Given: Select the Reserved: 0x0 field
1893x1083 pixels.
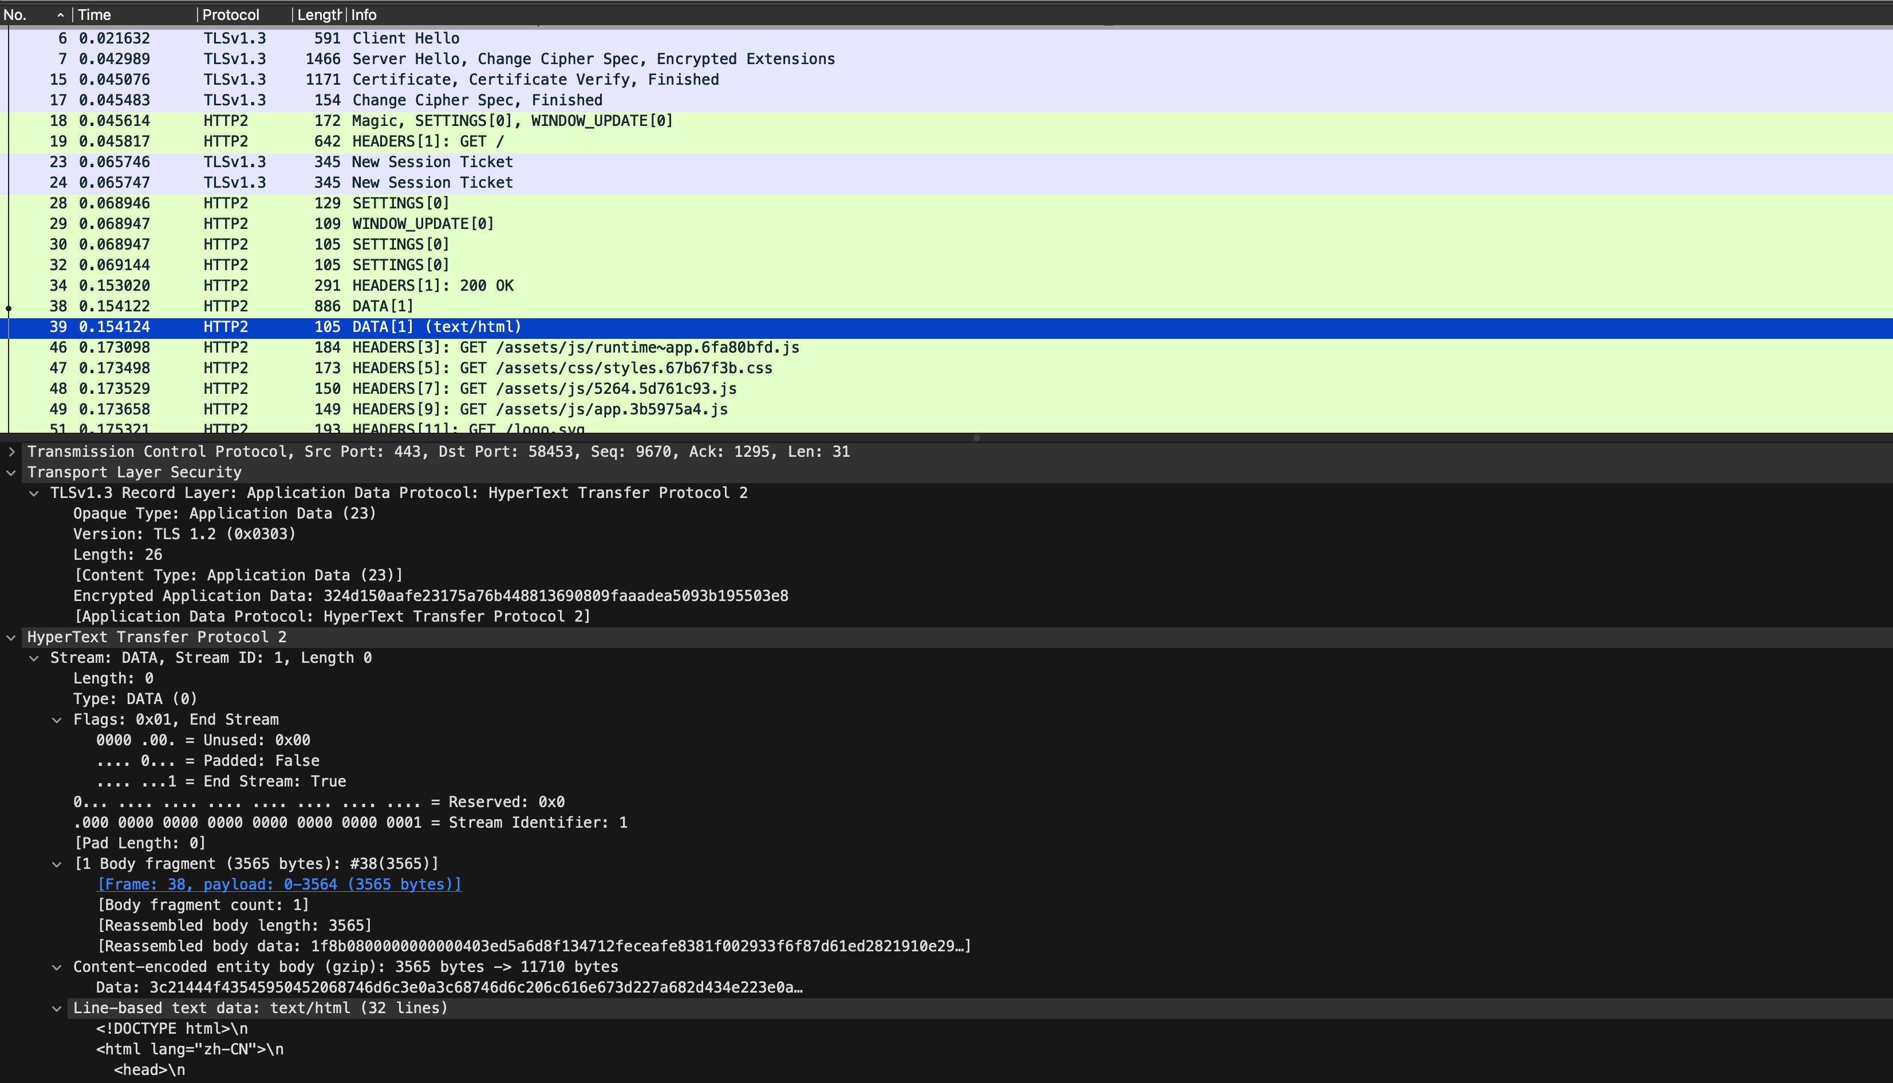Looking at the screenshot, I should tap(319, 802).
